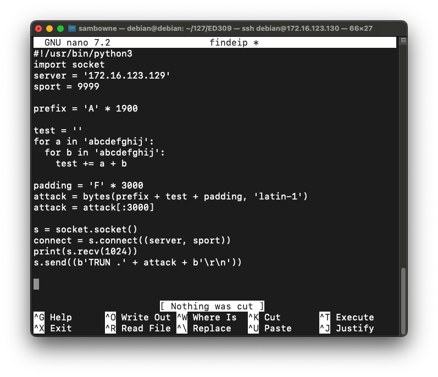Viewport: 438px width, 377px height.
Task: Click the ^W Where Is shortcut label
Action: tap(207, 317)
